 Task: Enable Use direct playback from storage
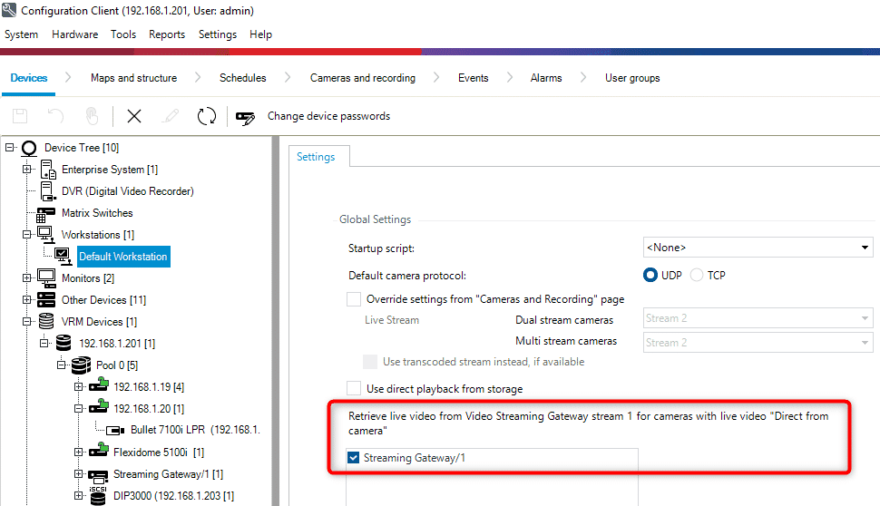354,389
